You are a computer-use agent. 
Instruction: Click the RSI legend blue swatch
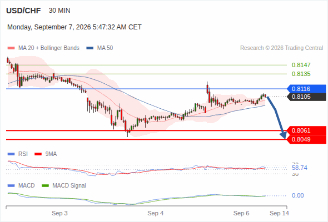[11, 154]
